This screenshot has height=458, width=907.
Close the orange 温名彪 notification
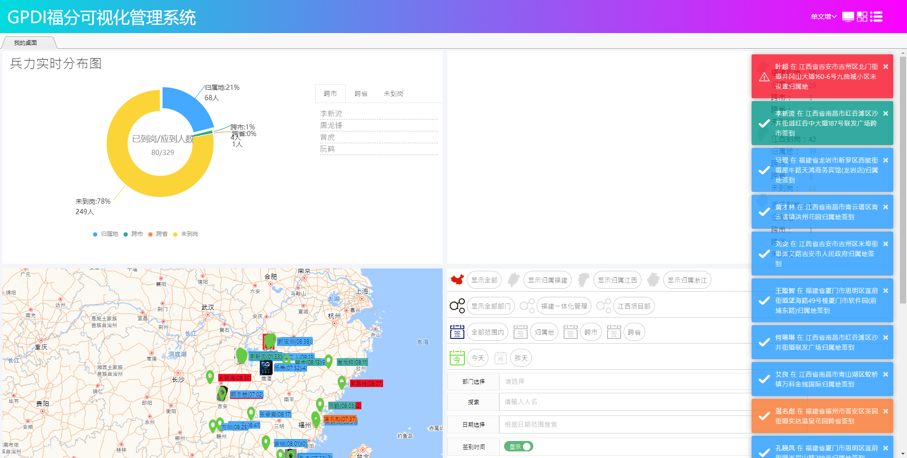click(x=885, y=411)
